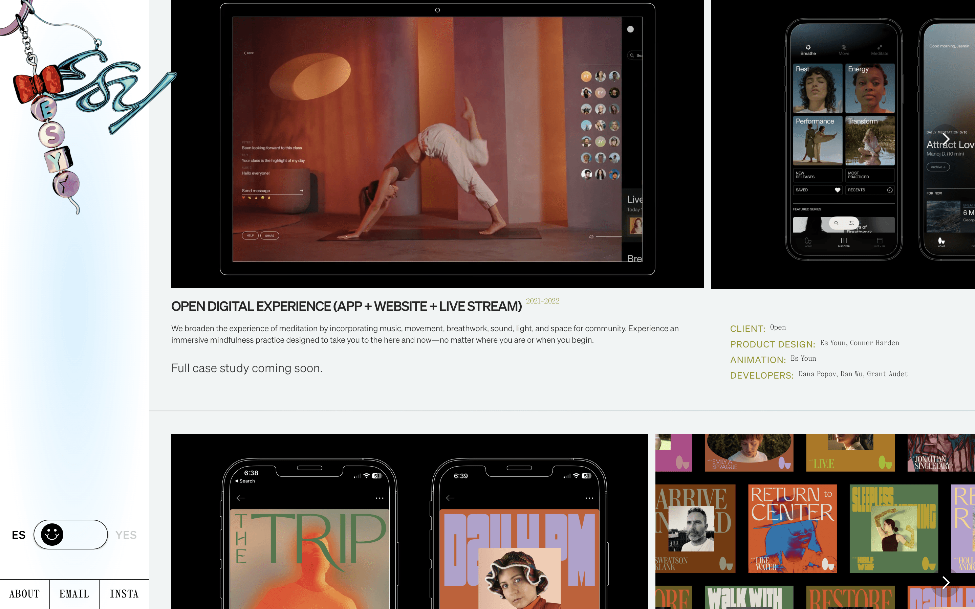Advance the top carousel with right chevron
Screen dimensions: 975x609
coord(946,139)
